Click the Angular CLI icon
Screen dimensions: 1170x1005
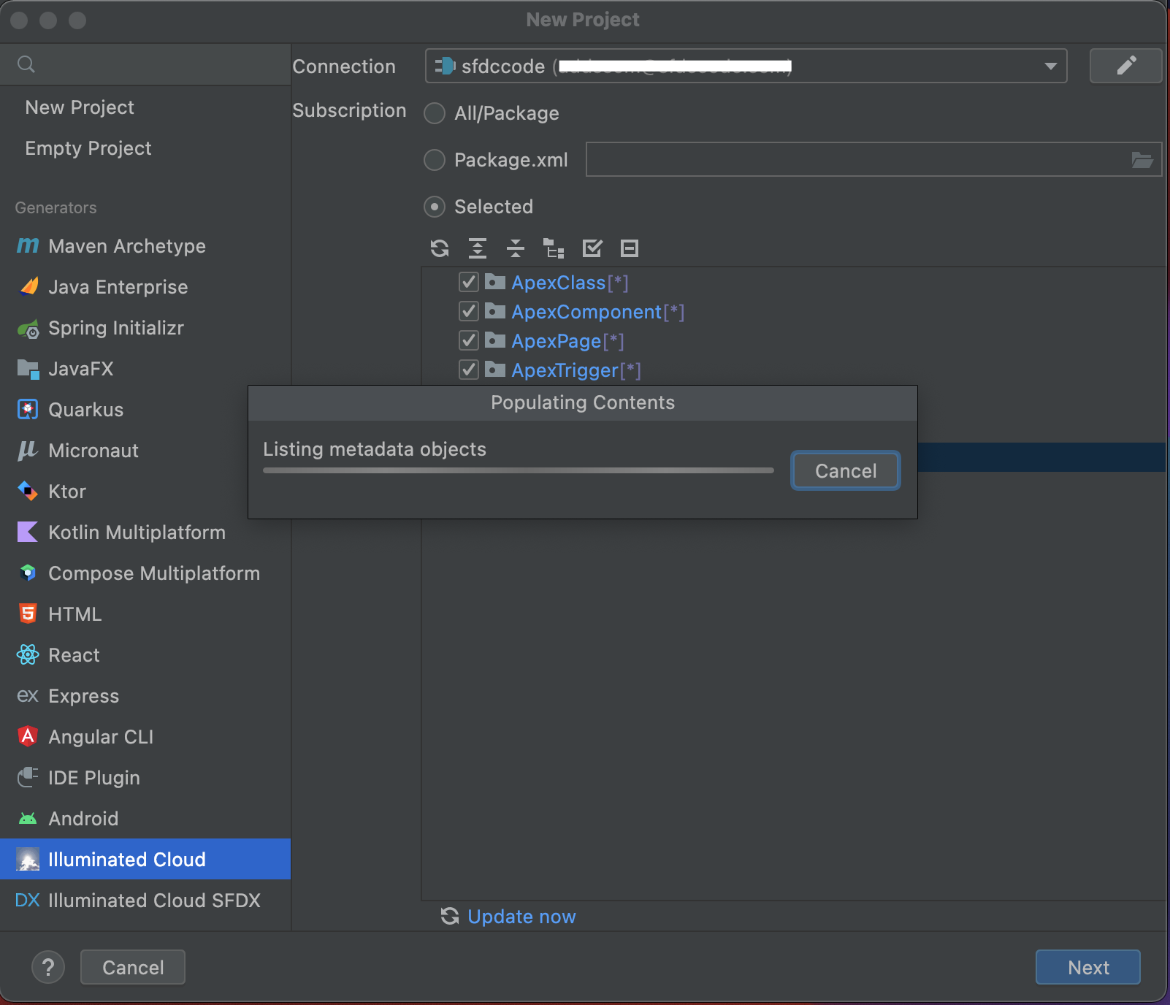click(x=28, y=736)
